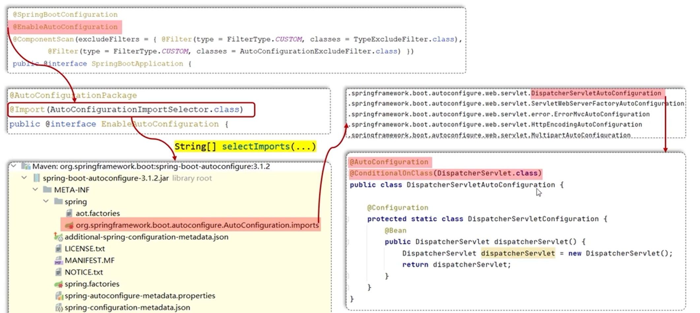The height and width of the screenshot is (313, 700).
Task: Click the DispatcherServletConfiguration static class name
Action: [x=533, y=219]
